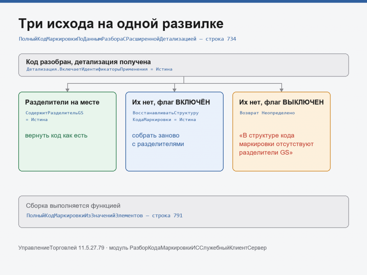Click the 'Возврат Неопределено' code text
367x275 pixels.
pyautogui.click(x=267, y=113)
